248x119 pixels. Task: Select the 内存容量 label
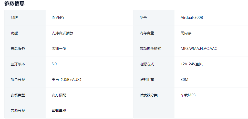tap(147, 33)
